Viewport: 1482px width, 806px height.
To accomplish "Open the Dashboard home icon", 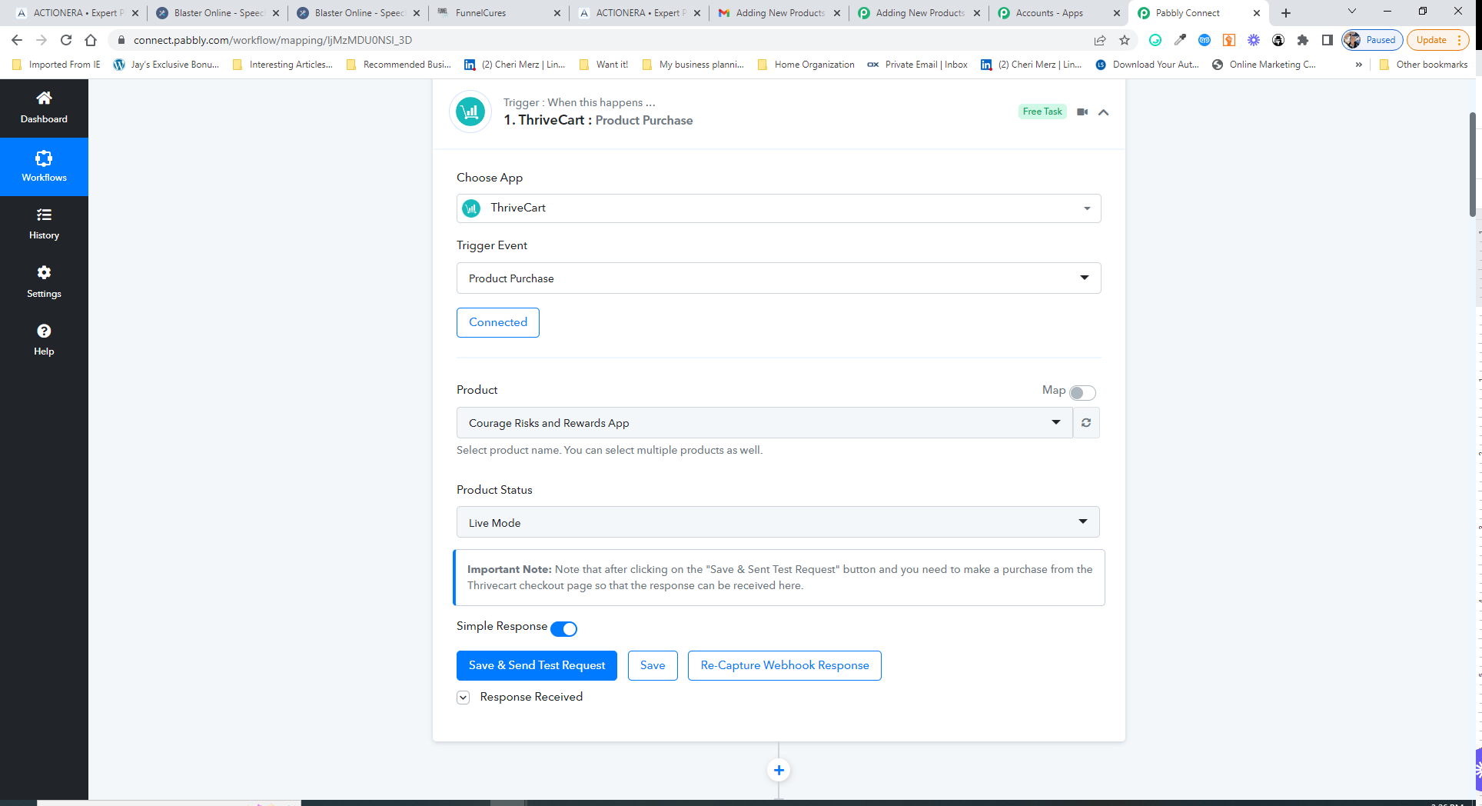I will (x=44, y=98).
